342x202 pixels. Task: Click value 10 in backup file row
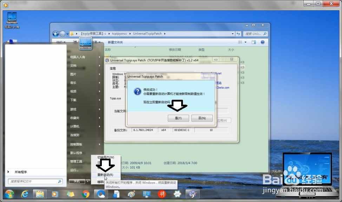point(211,130)
